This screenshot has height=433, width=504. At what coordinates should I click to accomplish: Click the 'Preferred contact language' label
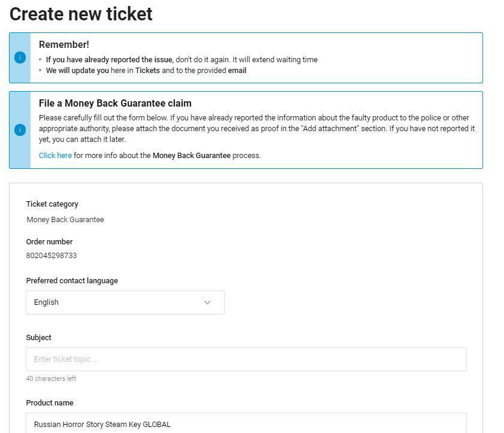[x=72, y=281]
